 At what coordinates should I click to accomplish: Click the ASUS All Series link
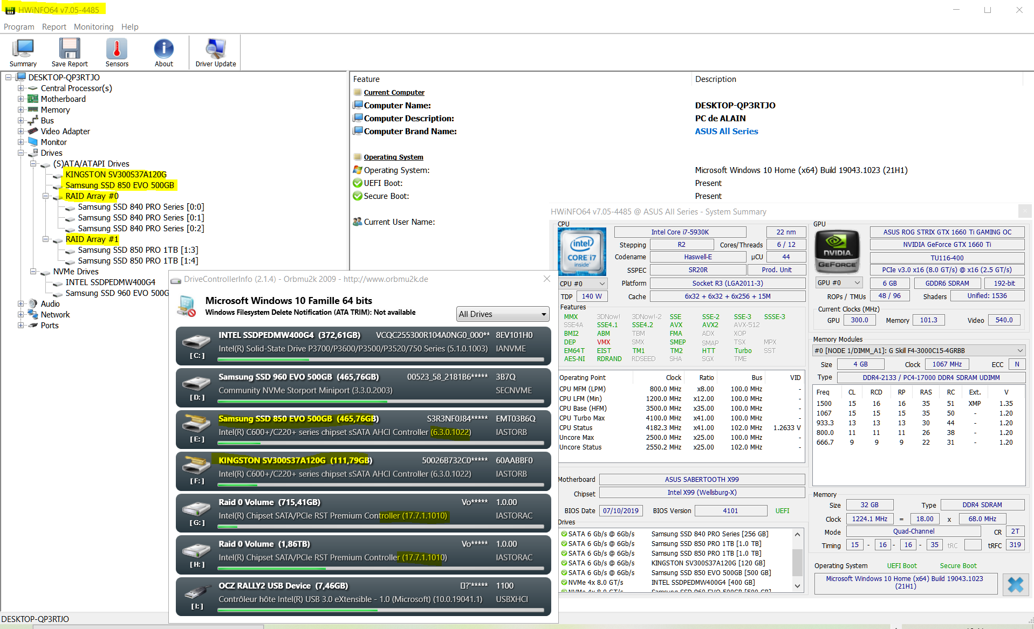(x=726, y=131)
